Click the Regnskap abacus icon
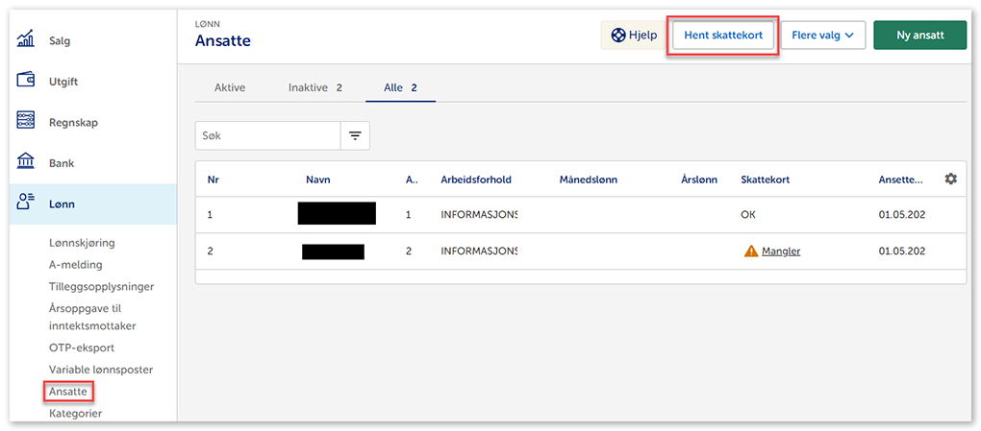 click(27, 122)
